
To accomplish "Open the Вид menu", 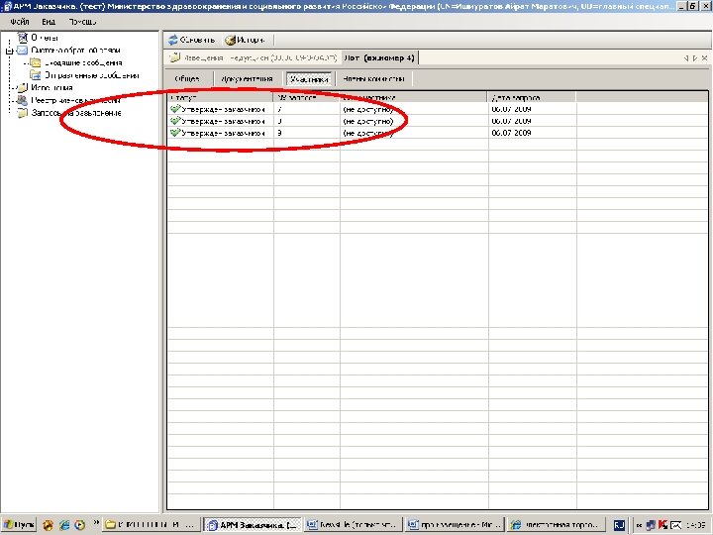I will [49, 22].
